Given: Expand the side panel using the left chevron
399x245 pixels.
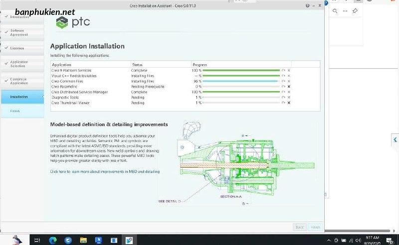Looking at the screenshot, I should (x=395, y=140).
